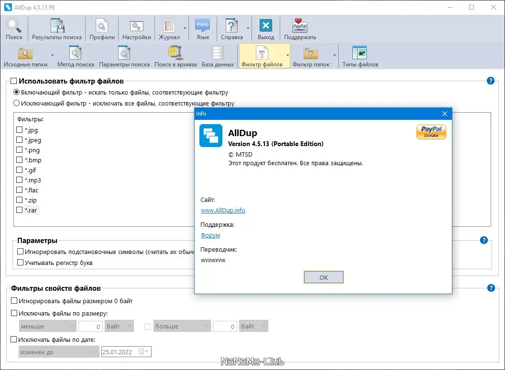Expand Исходные папки dropdown arrow
The image size is (505, 370).
[x=52, y=55]
